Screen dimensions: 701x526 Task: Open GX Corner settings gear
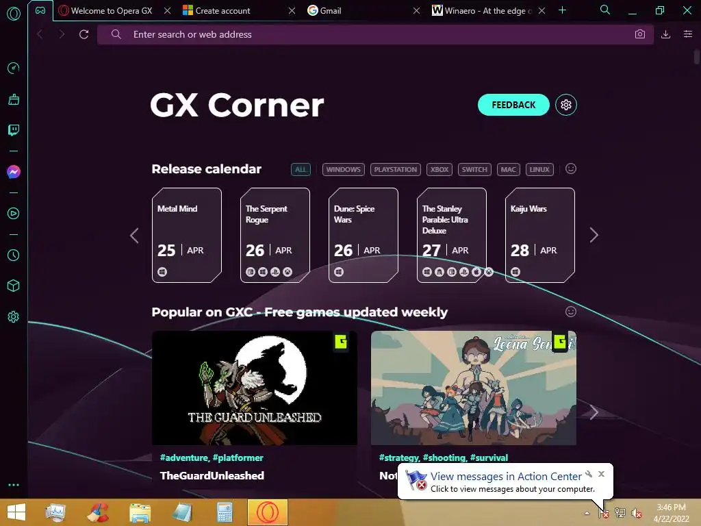(x=566, y=105)
